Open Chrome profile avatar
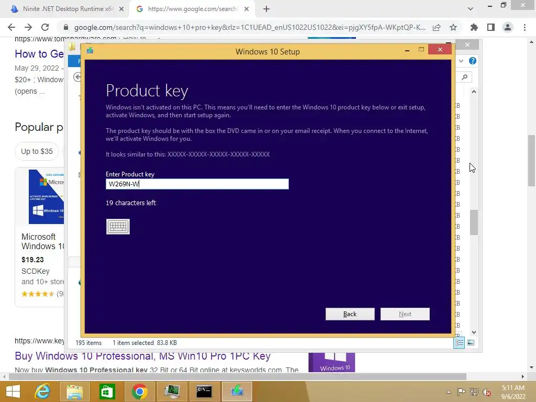Viewport: 536px width, 402px height. (508, 27)
